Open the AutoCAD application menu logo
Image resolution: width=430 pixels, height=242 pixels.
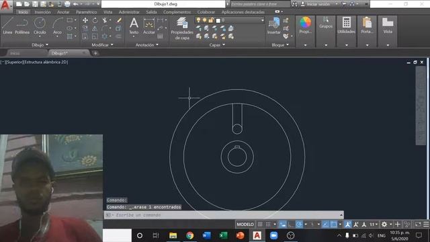tap(5, 5)
